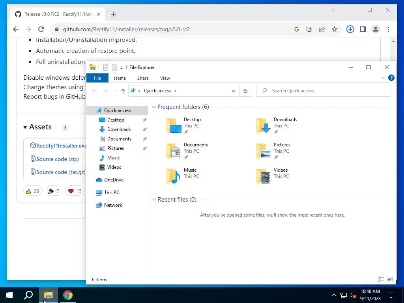The width and height of the screenshot is (404, 303).
Task: Click New Folder icon in File Explorer title bar
Action: pyautogui.click(x=114, y=67)
